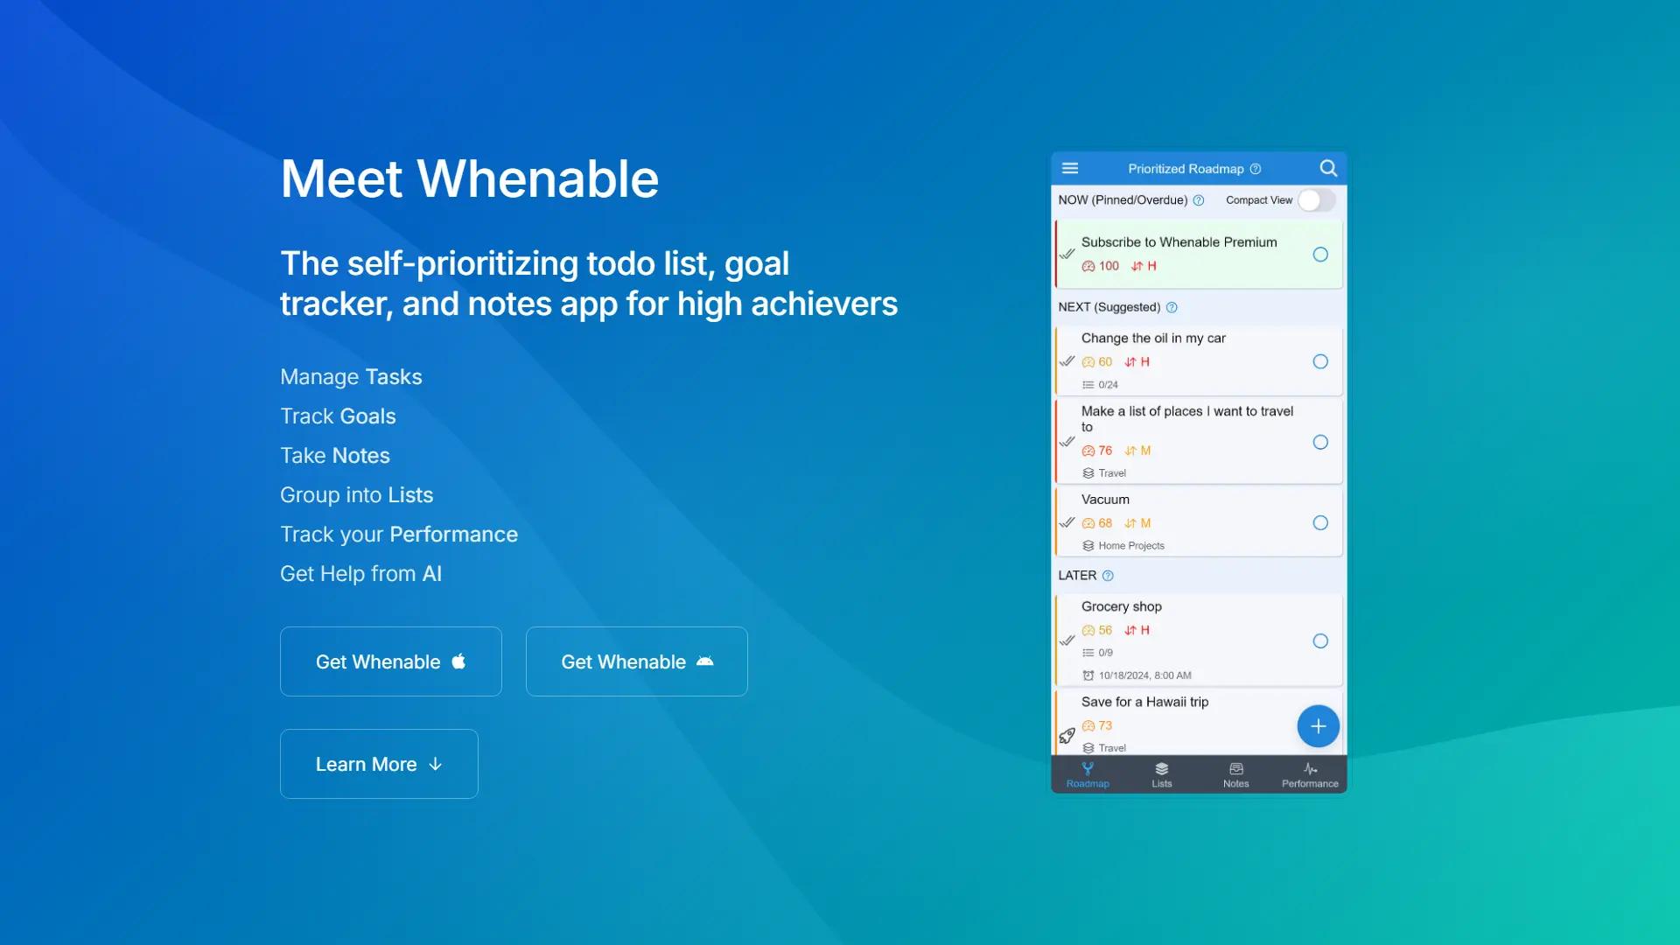Click the "Home Projects" list label
This screenshot has width=1680, height=945.
point(1131,546)
